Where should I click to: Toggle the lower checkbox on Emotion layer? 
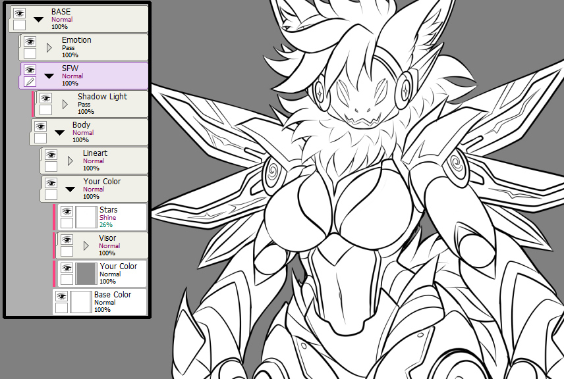pyautogui.click(x=30, y=53)
